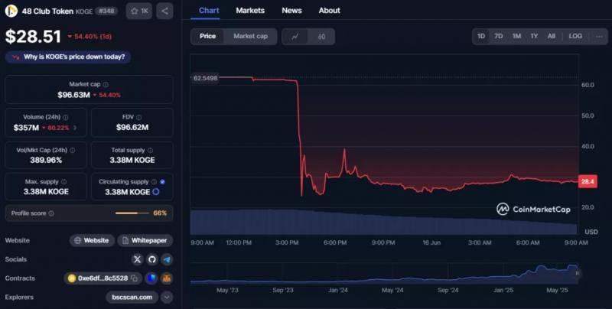Click the historical range navigator chart

385,274
